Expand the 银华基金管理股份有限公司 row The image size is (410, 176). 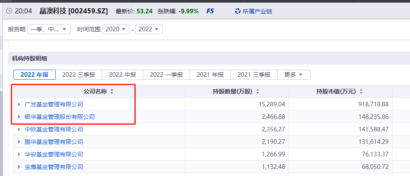click(x=19, y=117)
